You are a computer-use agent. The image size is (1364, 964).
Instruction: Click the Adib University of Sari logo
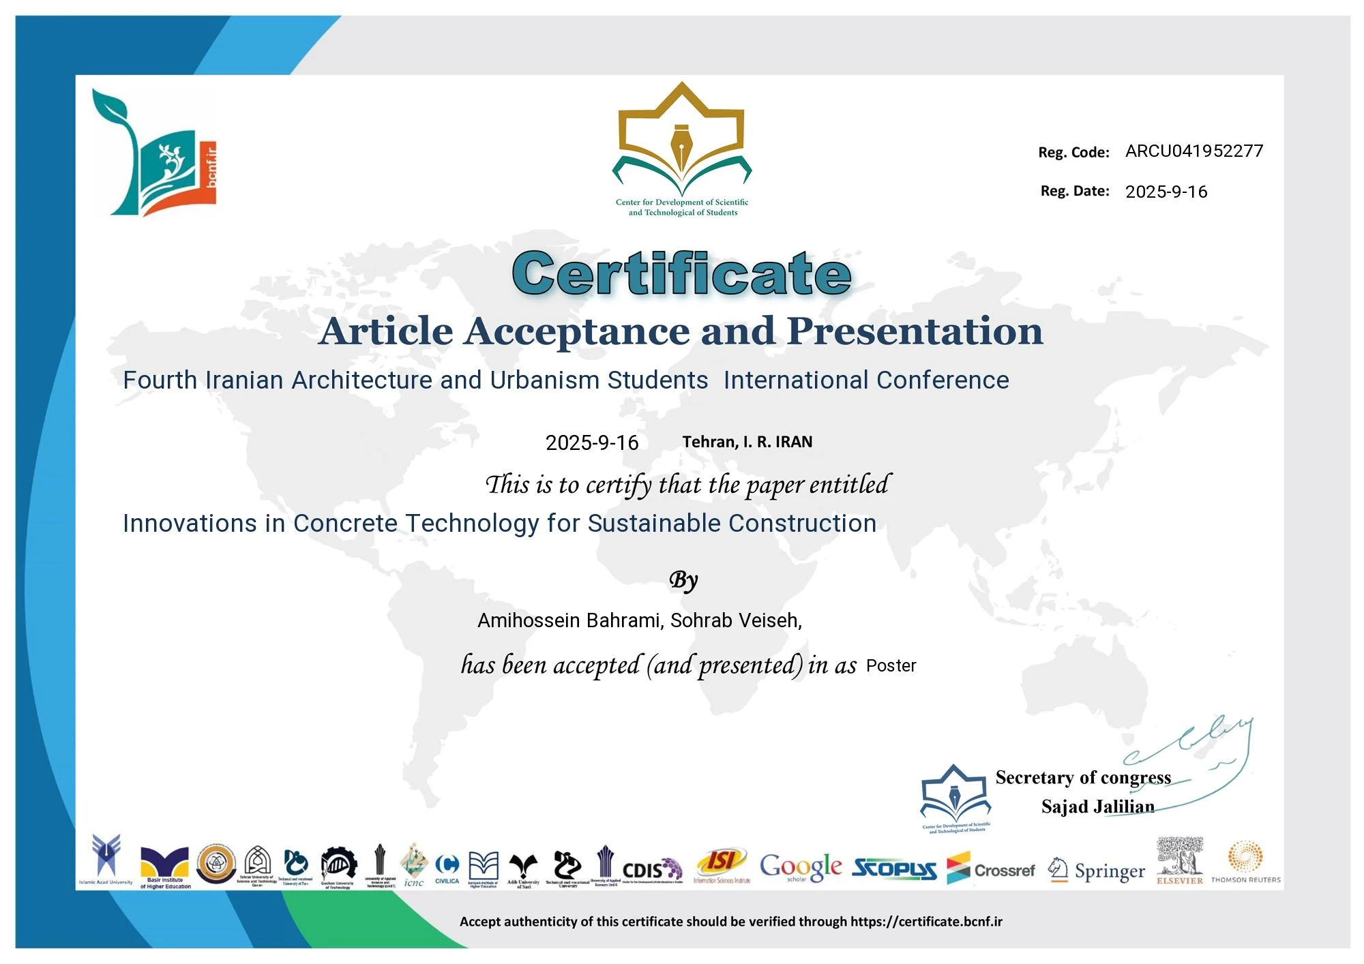coord(523,871)
